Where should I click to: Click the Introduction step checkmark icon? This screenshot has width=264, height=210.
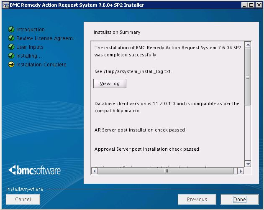[x=11, y=29]
